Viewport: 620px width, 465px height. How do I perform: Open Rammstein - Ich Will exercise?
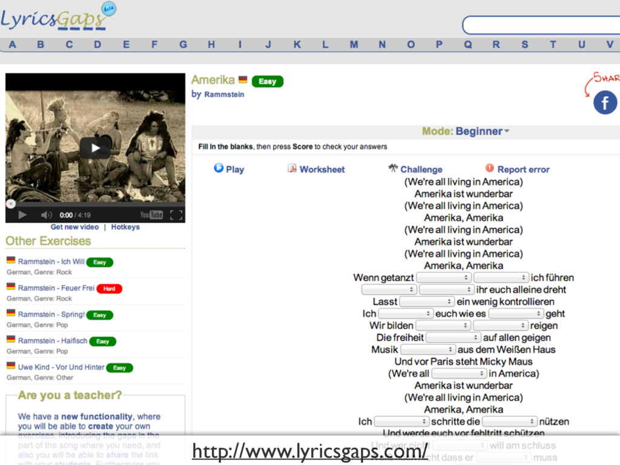coord(51,262)
